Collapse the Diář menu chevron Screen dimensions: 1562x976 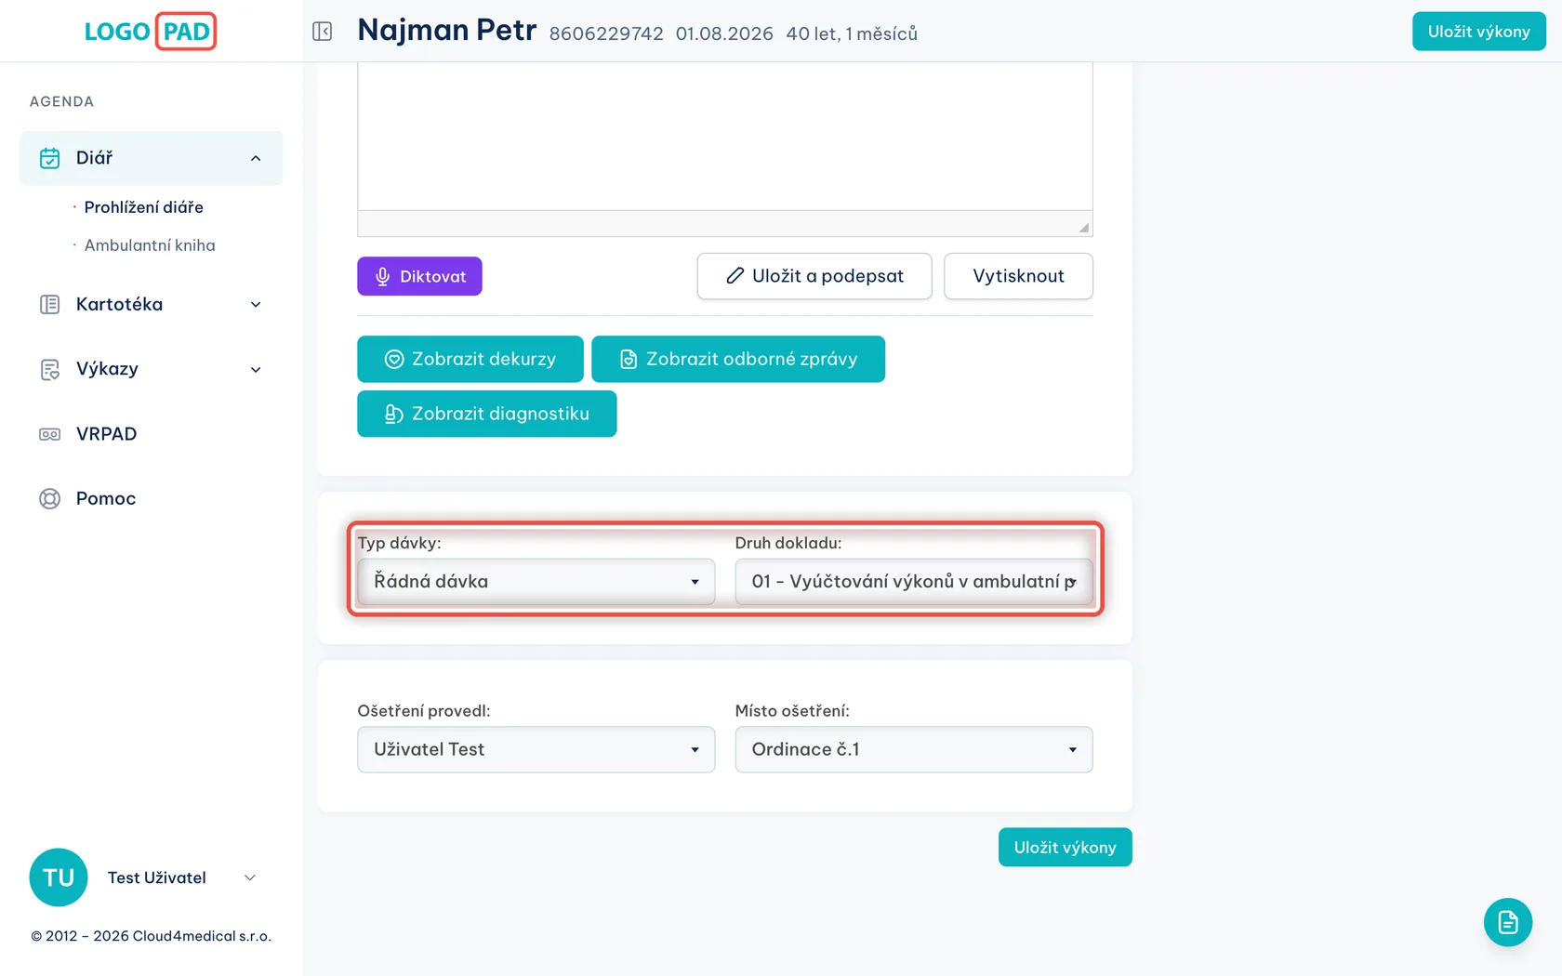click(x=256, y=159)
